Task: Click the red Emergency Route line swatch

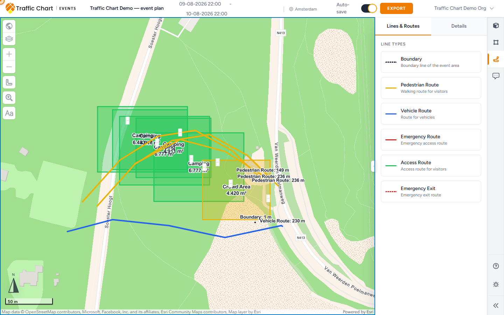Action: [x=391, y=140]
